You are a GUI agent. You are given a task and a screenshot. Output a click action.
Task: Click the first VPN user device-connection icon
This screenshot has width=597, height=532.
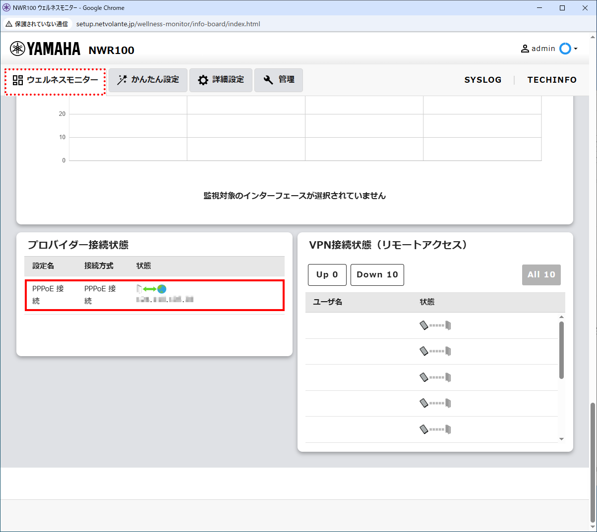click(x=435, y=325)
